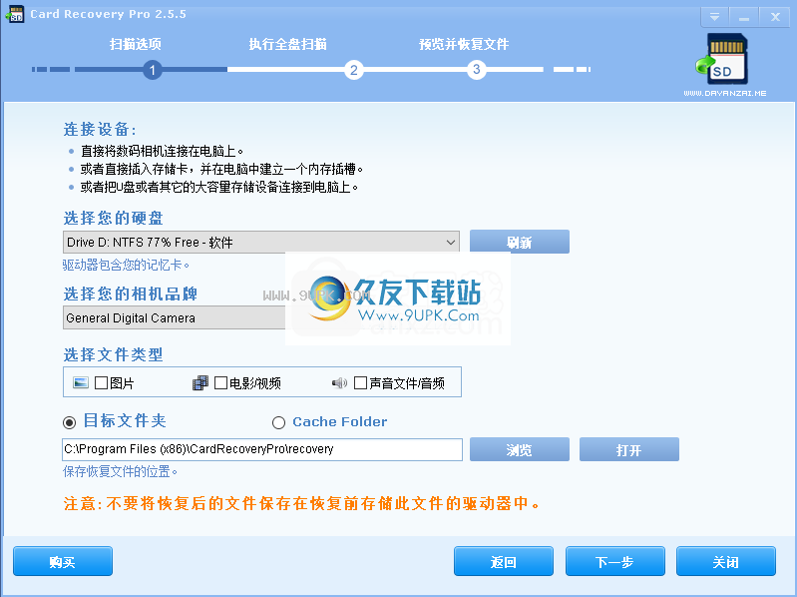Click the 关闭 close button

coord(726,561)
